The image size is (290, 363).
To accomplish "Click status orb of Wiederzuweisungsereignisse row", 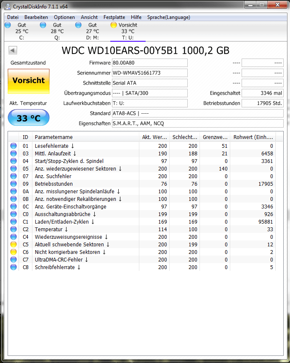I will (13, 237).
